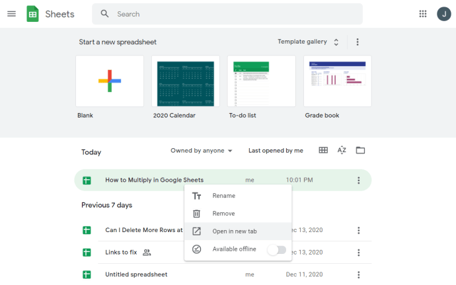Screen dimensions: 456x285
Task: Open How to Multiply in Google Sheets
Action: 154,180
